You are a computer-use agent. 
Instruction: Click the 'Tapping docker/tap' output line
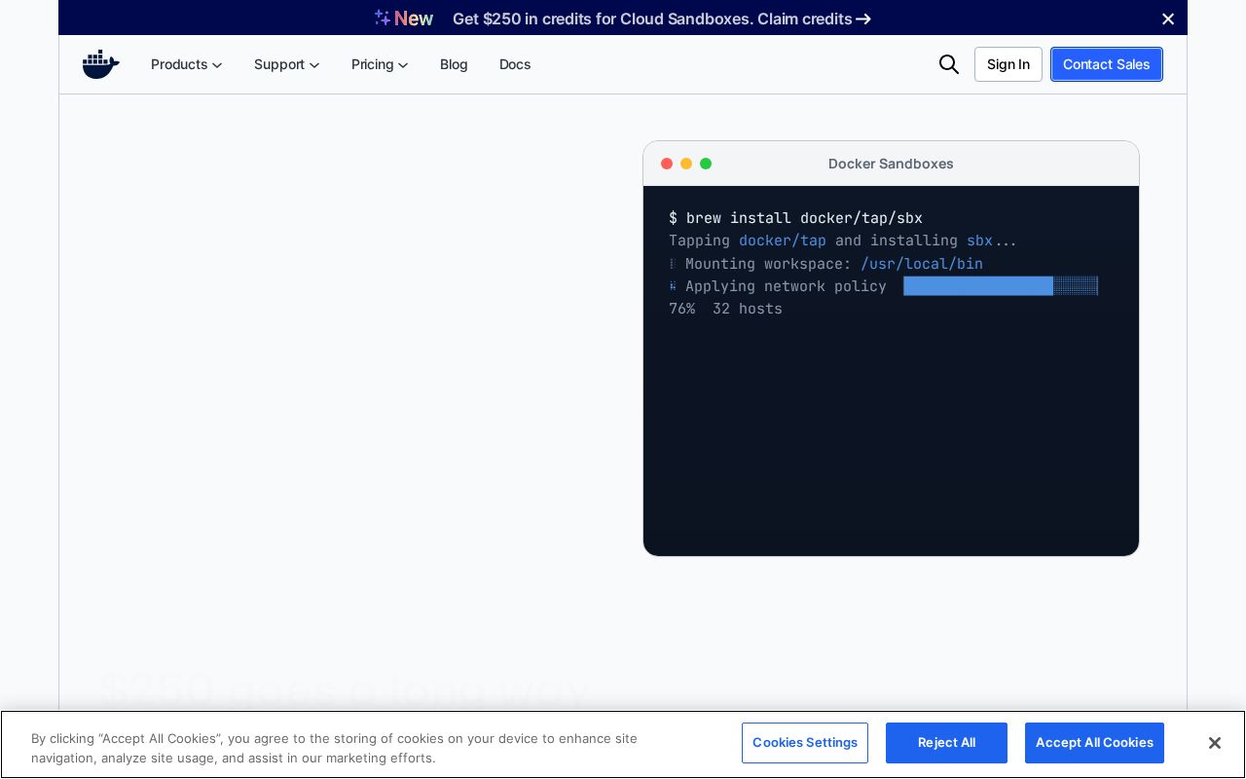pyautogui.click(x=843, y=241)
